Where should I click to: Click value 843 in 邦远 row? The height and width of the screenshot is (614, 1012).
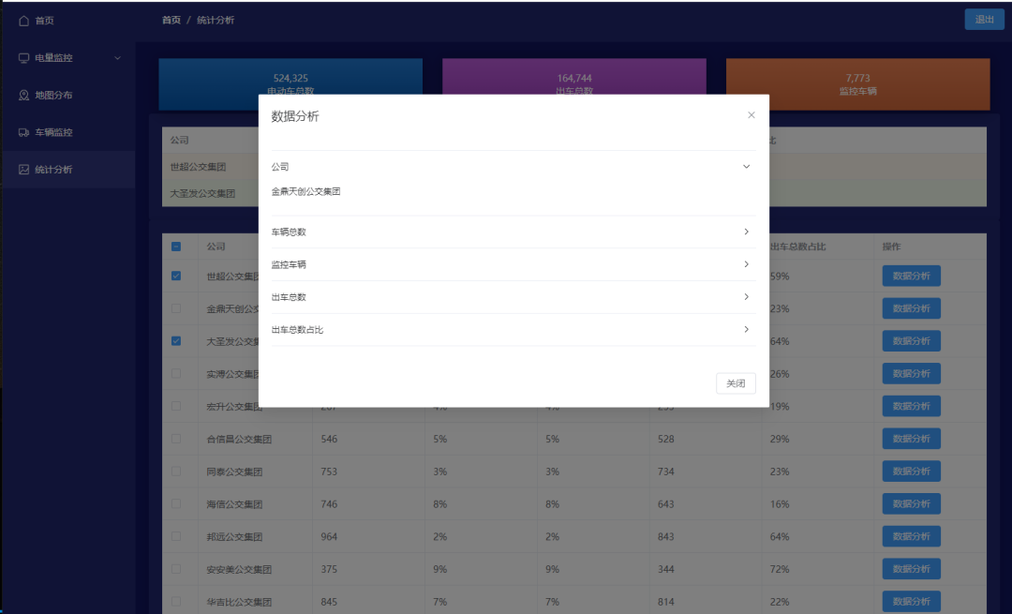point(666,536)
